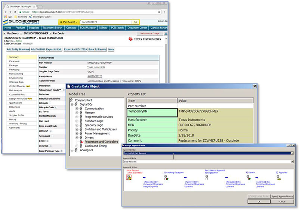Click the Registration approval node icon

[206, 177]
